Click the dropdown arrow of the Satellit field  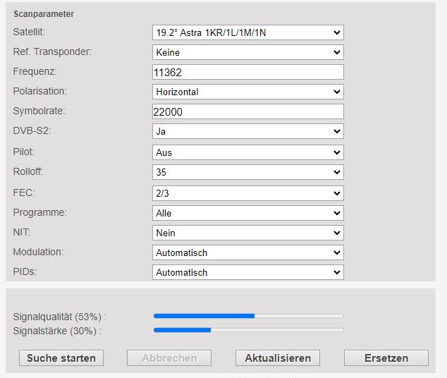coord(337,32)
